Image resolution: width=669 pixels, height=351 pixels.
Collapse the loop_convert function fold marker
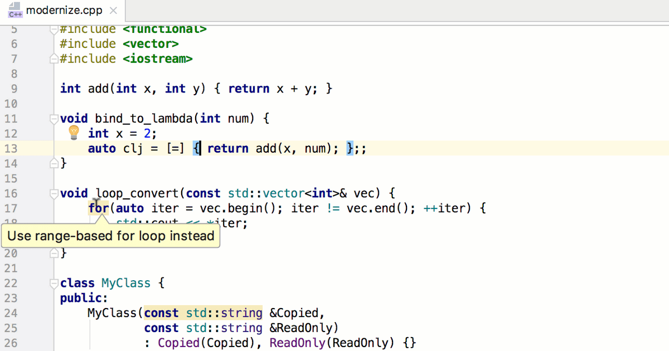pos(54,193)
